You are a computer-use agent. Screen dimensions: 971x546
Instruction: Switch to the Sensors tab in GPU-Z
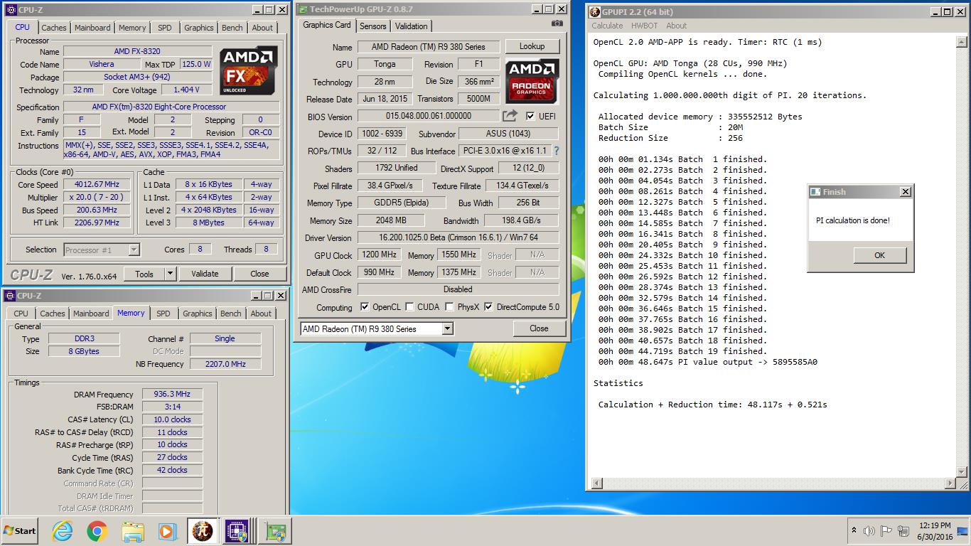coord(373,26)
